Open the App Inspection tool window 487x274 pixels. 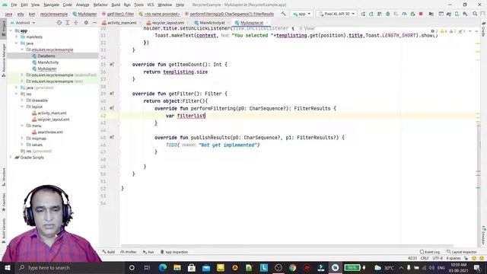(x=174, y=252)
